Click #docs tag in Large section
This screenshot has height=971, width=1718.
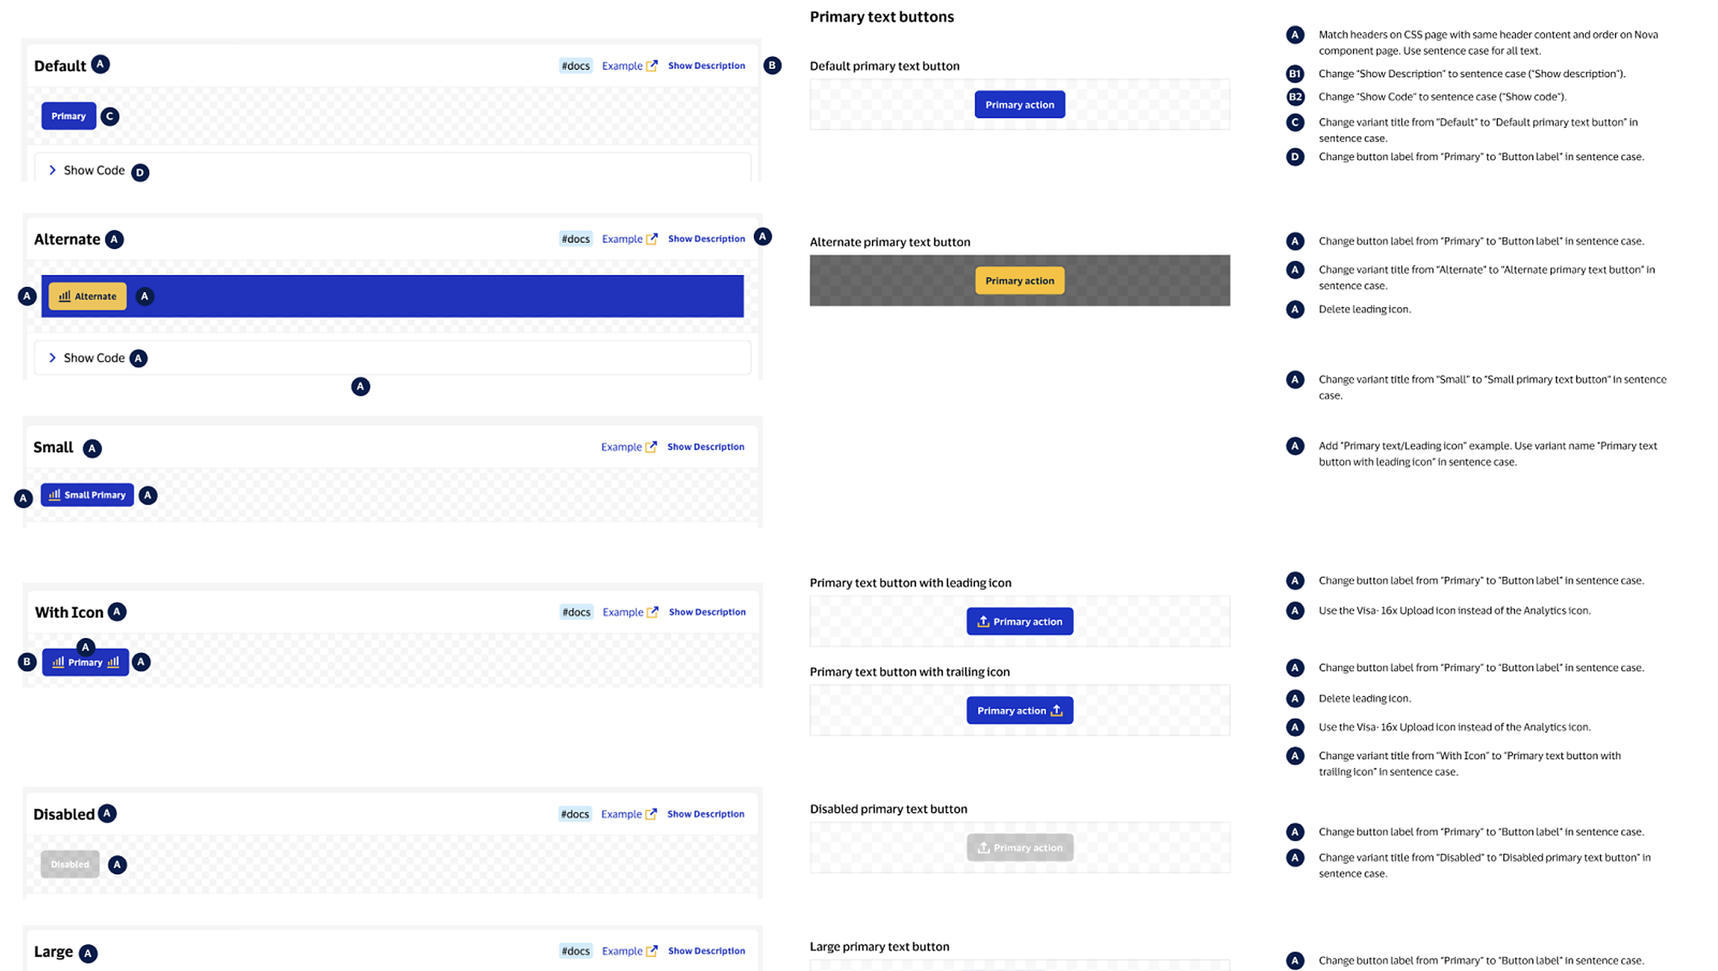[576, 952]
